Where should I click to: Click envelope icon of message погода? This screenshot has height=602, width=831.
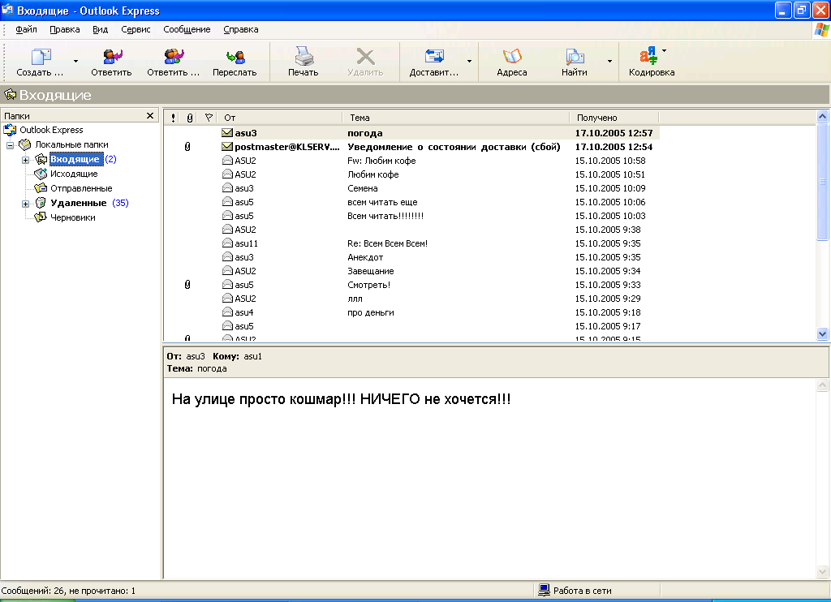coord(227,132)
